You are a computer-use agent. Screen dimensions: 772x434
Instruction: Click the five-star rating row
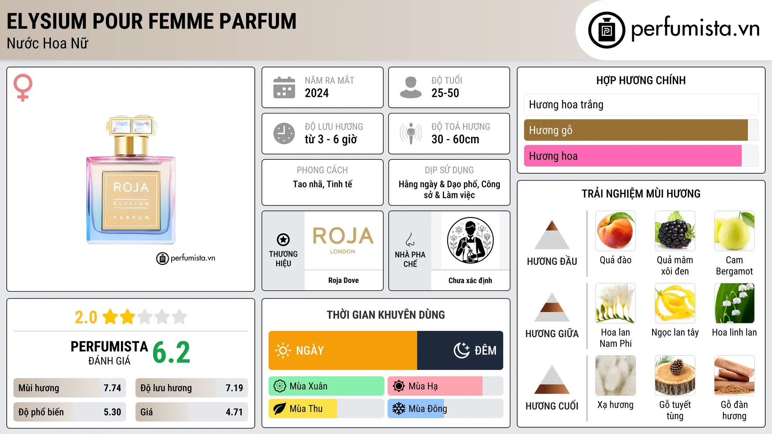tap(145, 317)
